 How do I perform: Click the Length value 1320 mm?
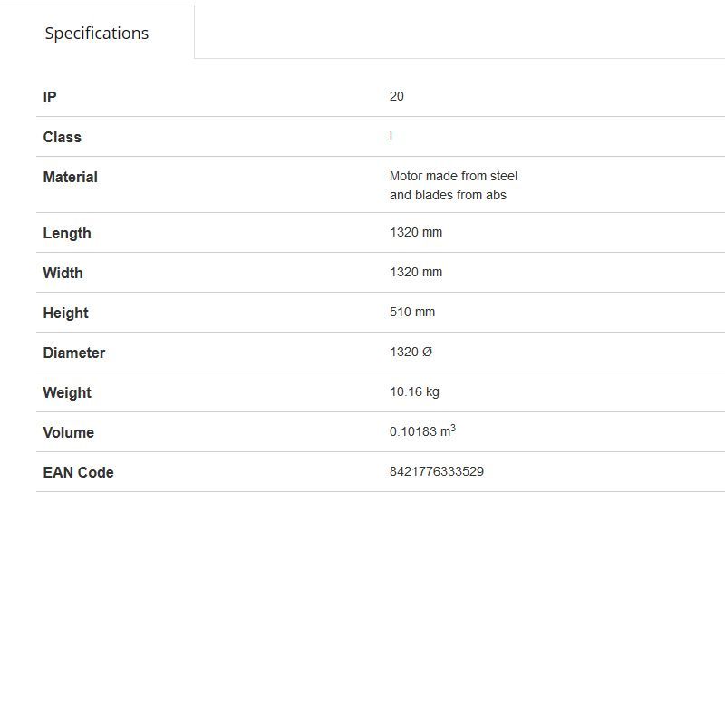tap(415, 232)
